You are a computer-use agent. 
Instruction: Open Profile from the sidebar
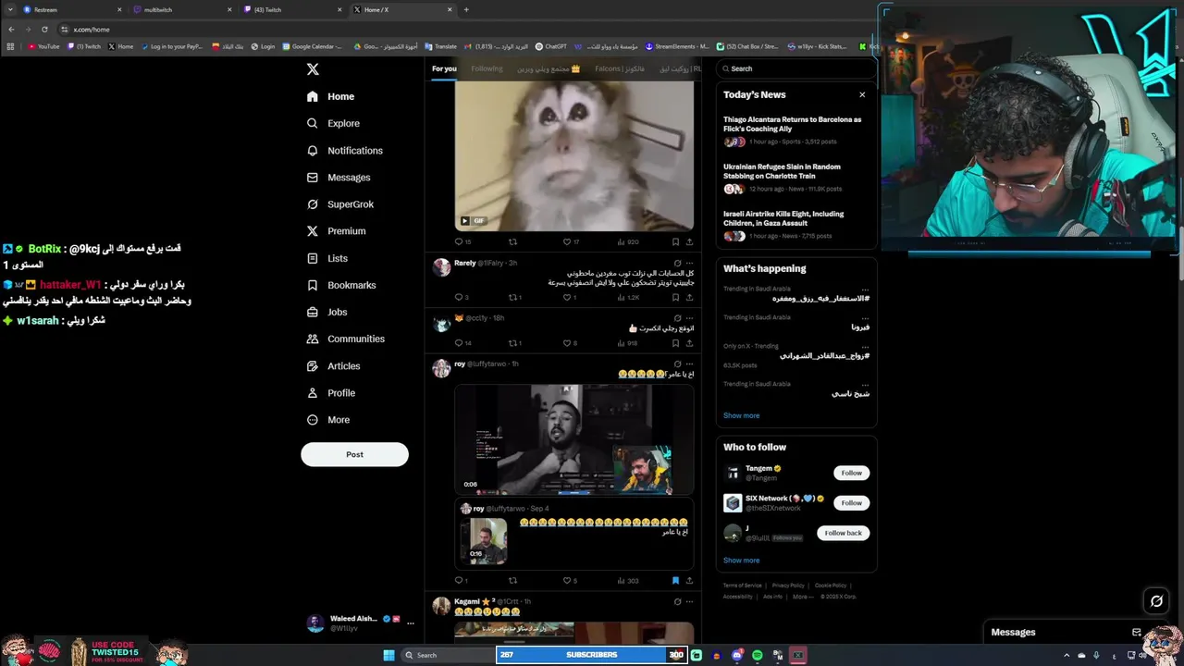pos(330,392)
